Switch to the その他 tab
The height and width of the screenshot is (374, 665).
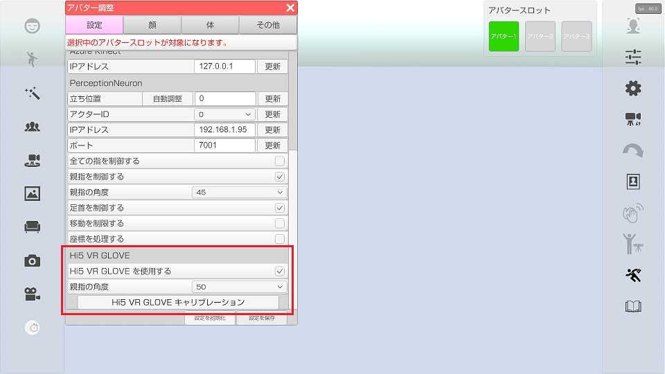click(x=268, y=25)
